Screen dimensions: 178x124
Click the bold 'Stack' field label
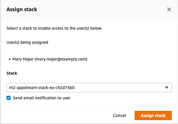[x=12, y=73]
